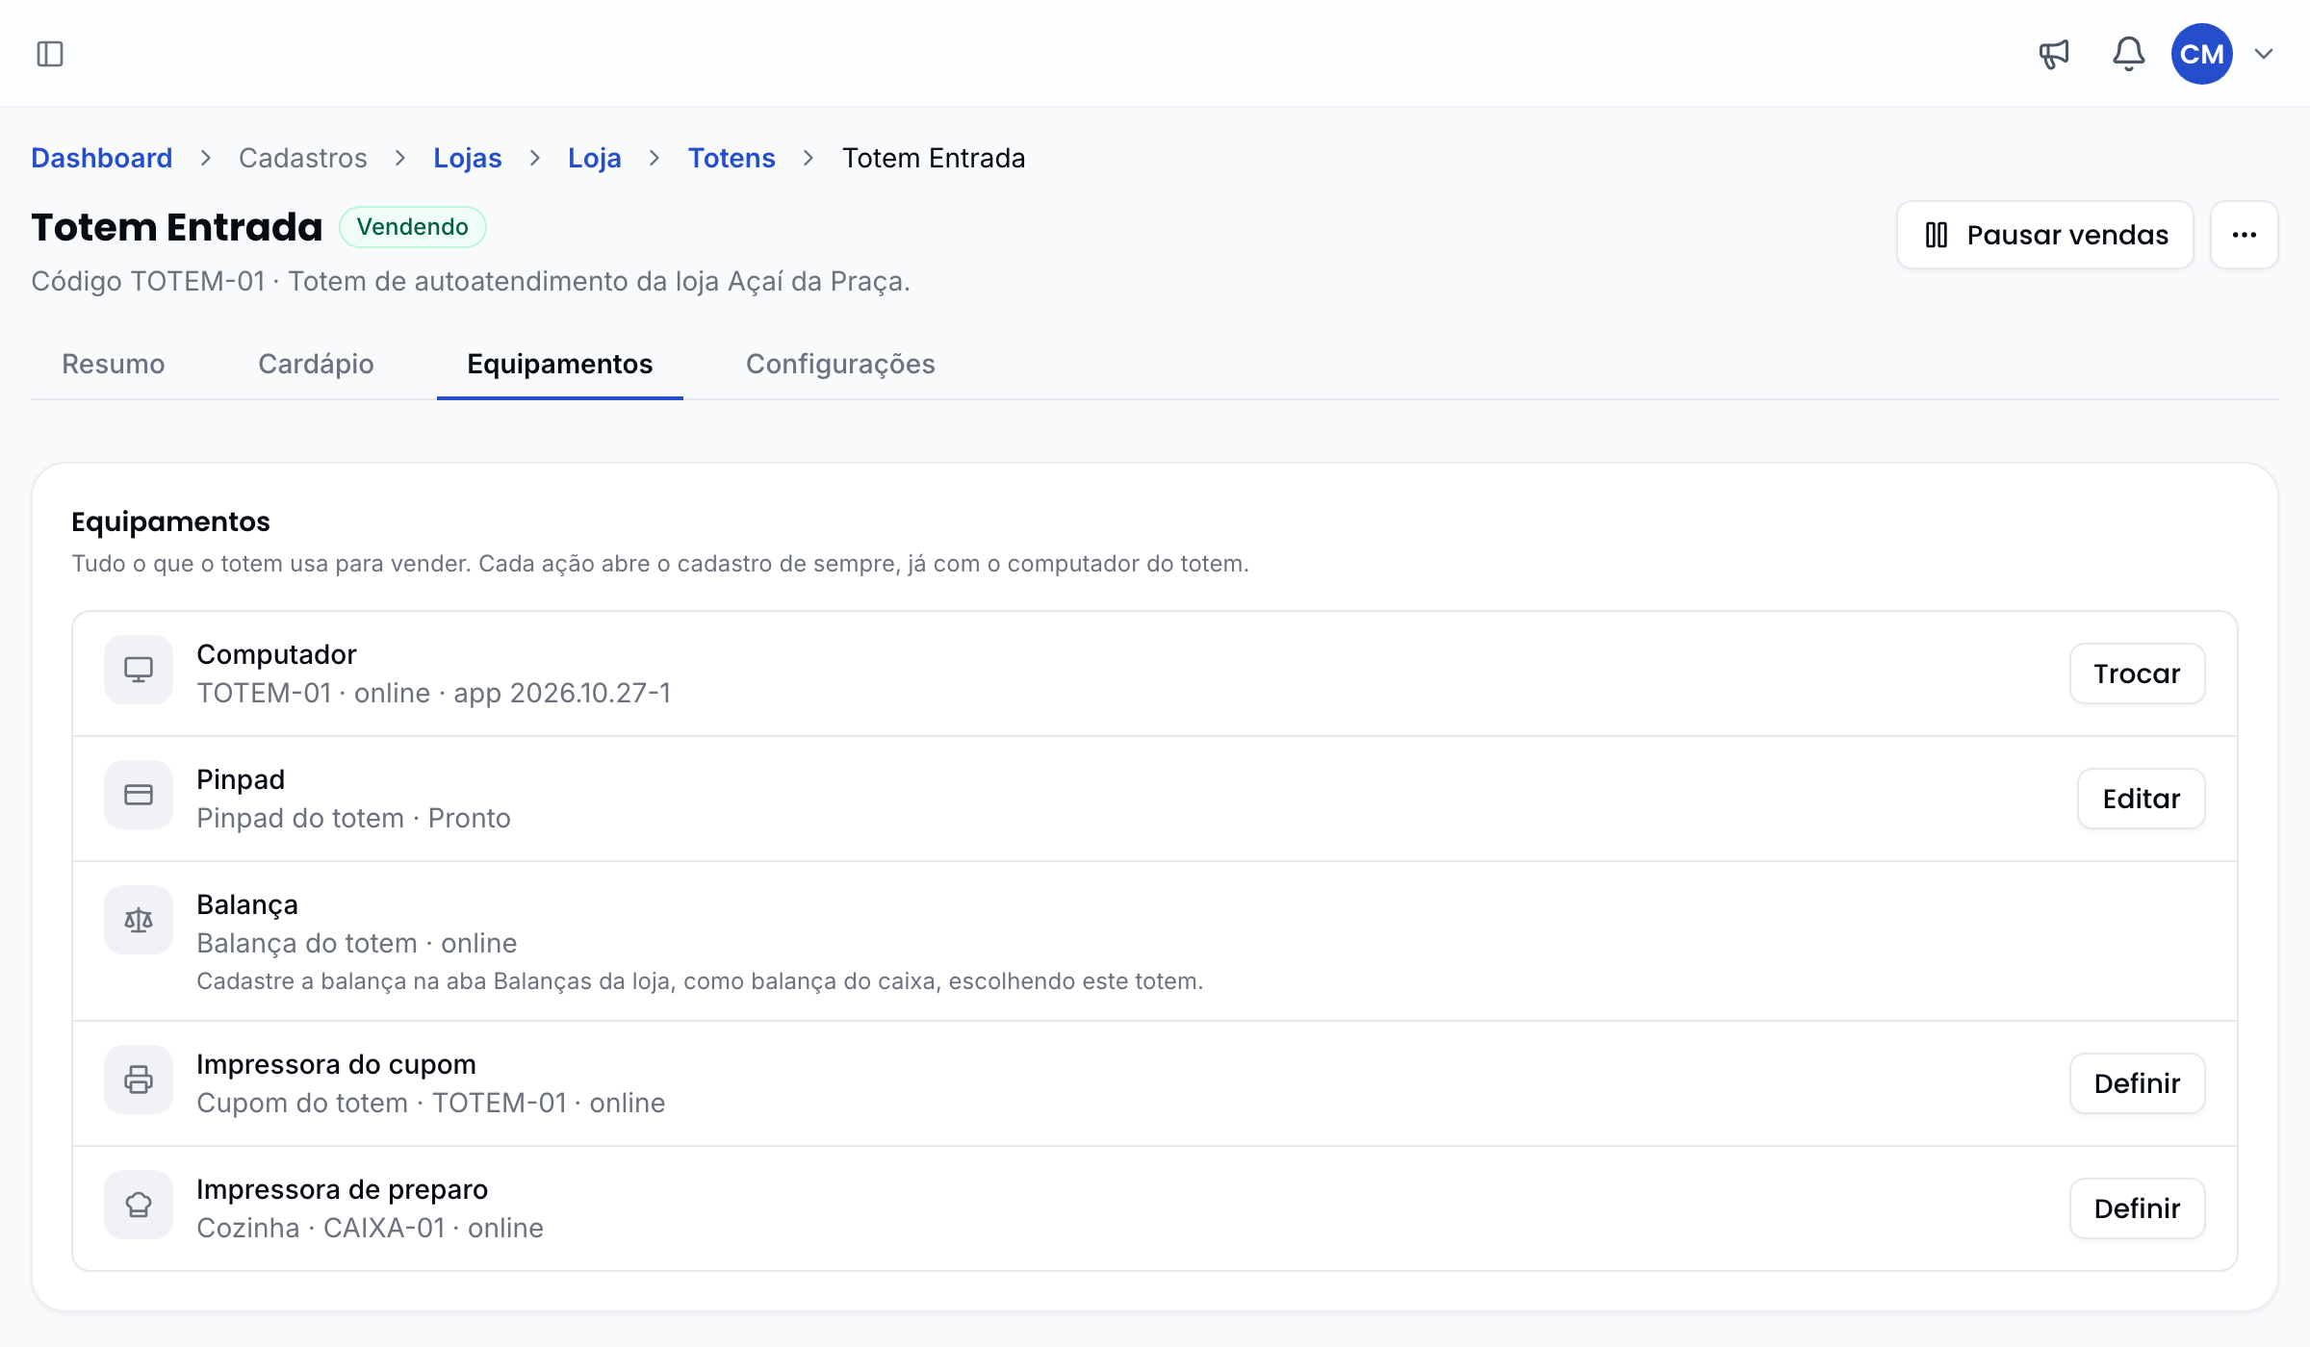Click the 'Impressora do cupom' row title
This screenshot has height=1347, width=2310.
pyautogui.click(x=336, y=1064)
